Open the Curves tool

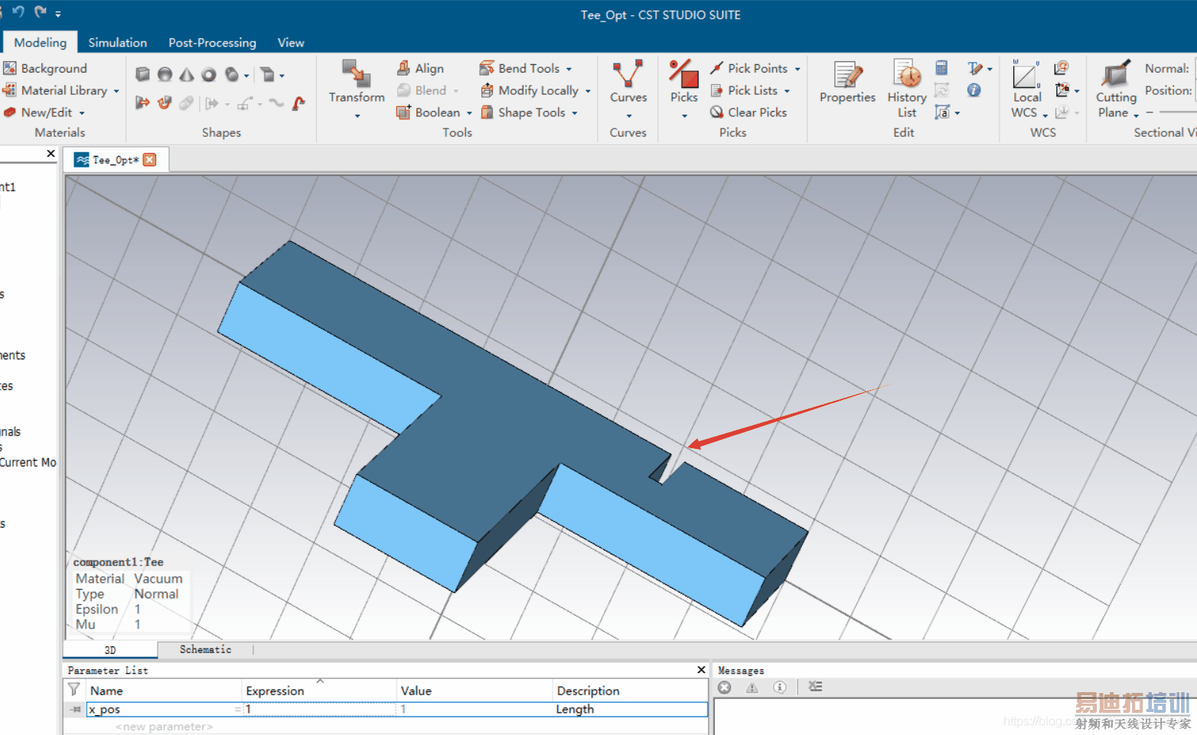coord(628,89)
